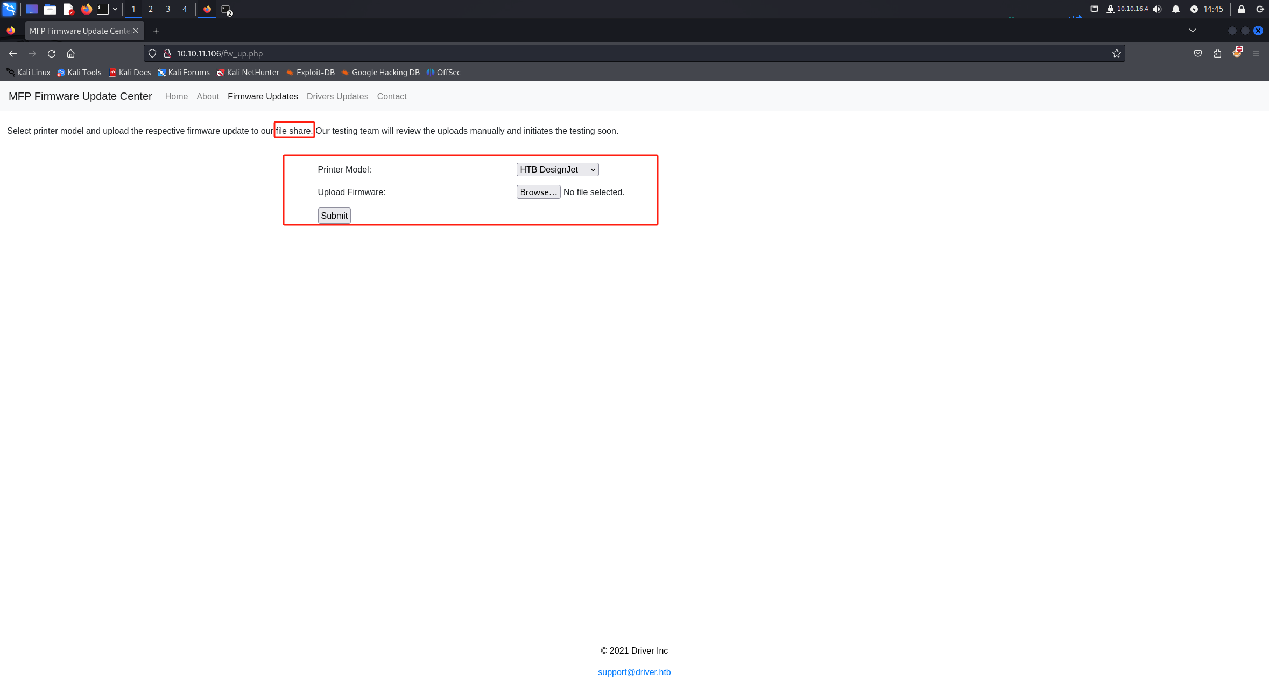Open the extensions puzzle icon

1217,53
